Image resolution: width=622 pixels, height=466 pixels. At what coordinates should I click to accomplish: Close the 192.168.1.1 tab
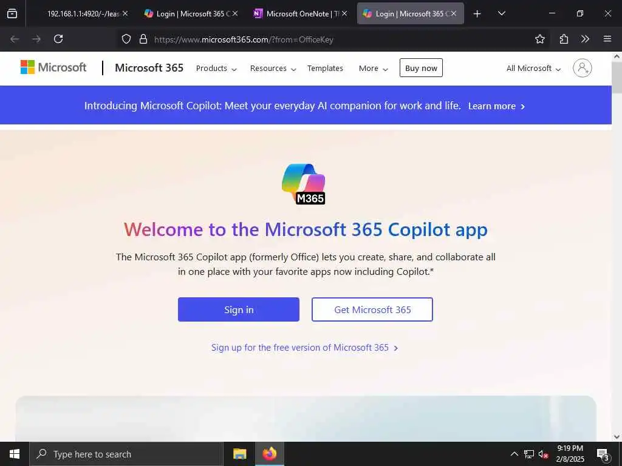click(125, 13)
